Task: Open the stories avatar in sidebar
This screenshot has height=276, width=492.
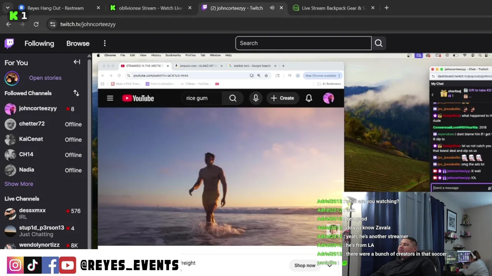Action: coord(12,78)
